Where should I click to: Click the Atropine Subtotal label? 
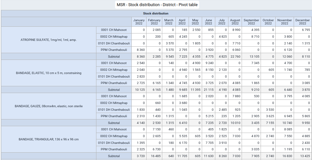pos(114,56)
